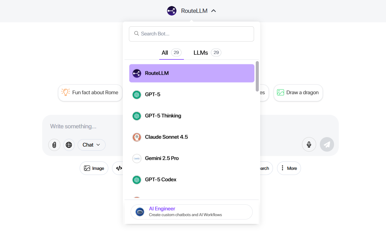Send message with paper plane button
The height and width of the screenshot is (232, 386).
(327, 144)
